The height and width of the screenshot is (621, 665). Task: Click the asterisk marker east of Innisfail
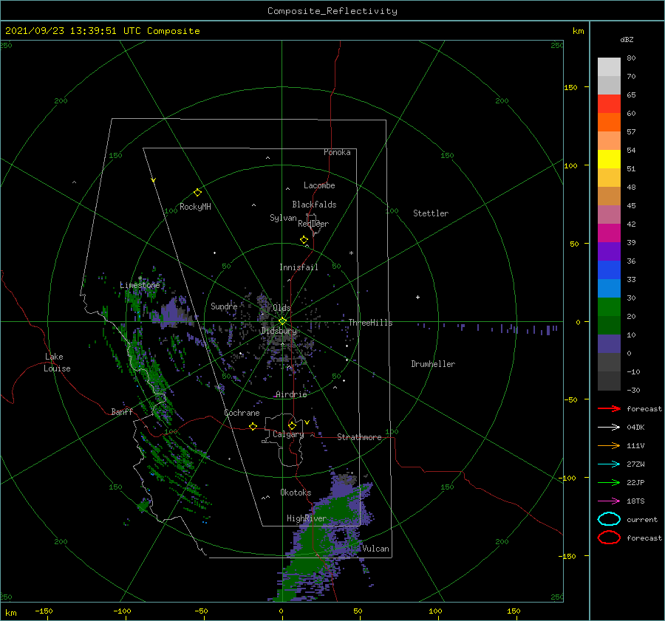coord(351,253)
